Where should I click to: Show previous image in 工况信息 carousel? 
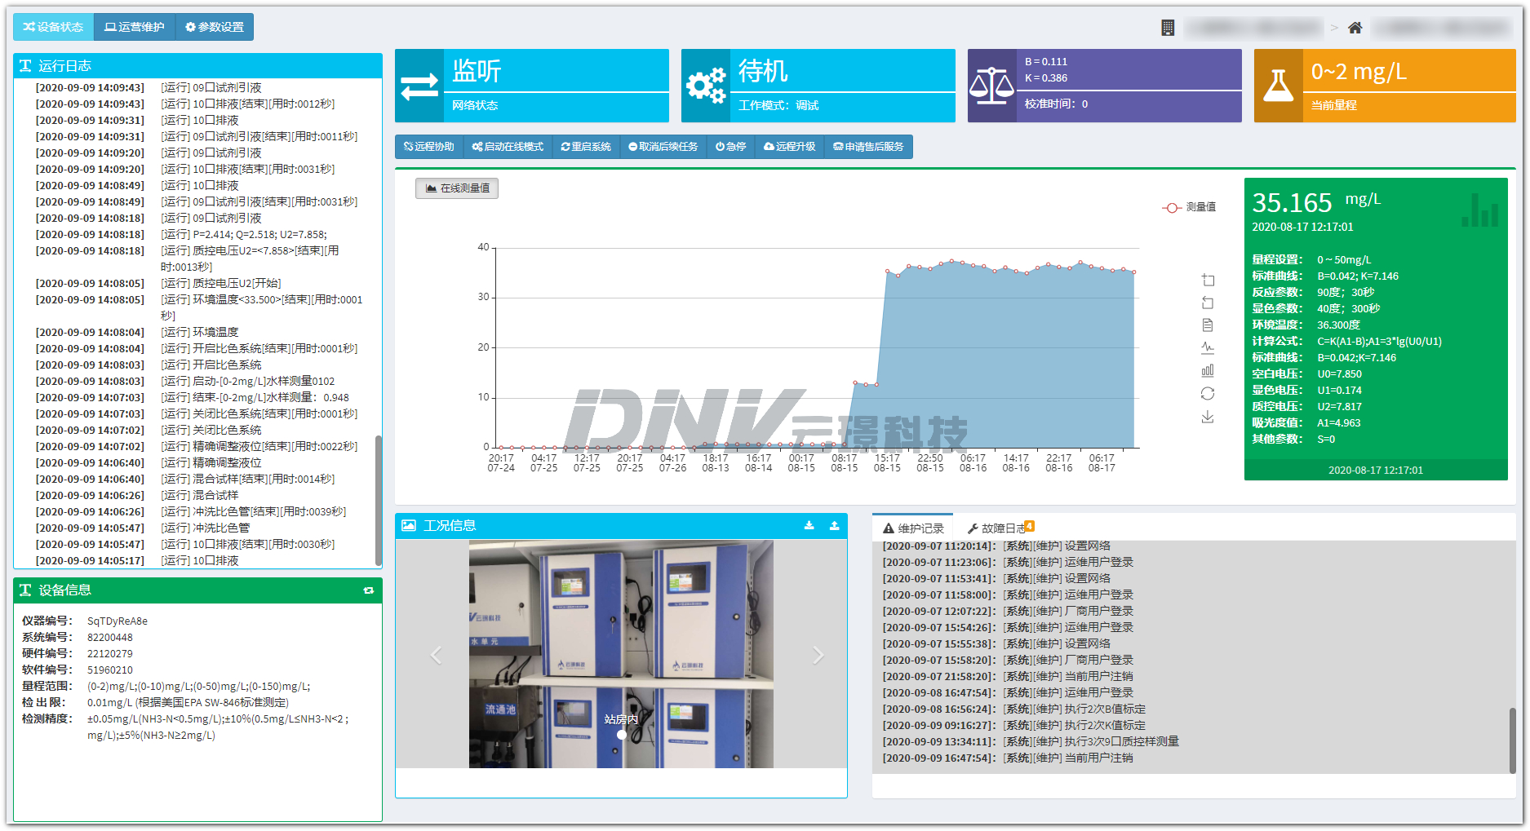tap(437, 655)
